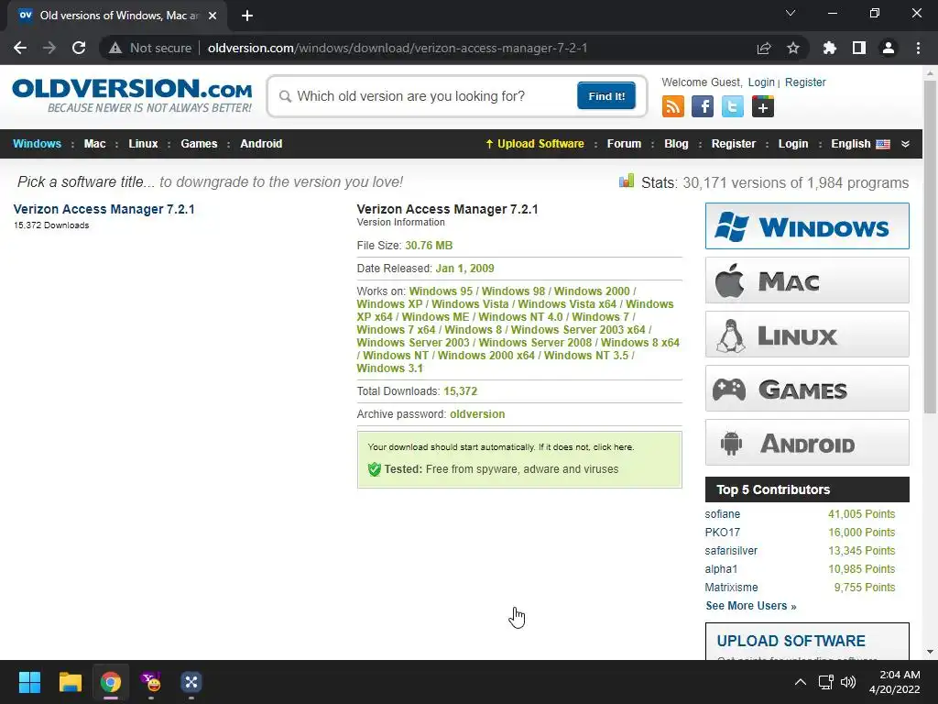Screen dimensions: 938x704
Task: Select the Mac nav menu item
Action: (x=94, y=144)
